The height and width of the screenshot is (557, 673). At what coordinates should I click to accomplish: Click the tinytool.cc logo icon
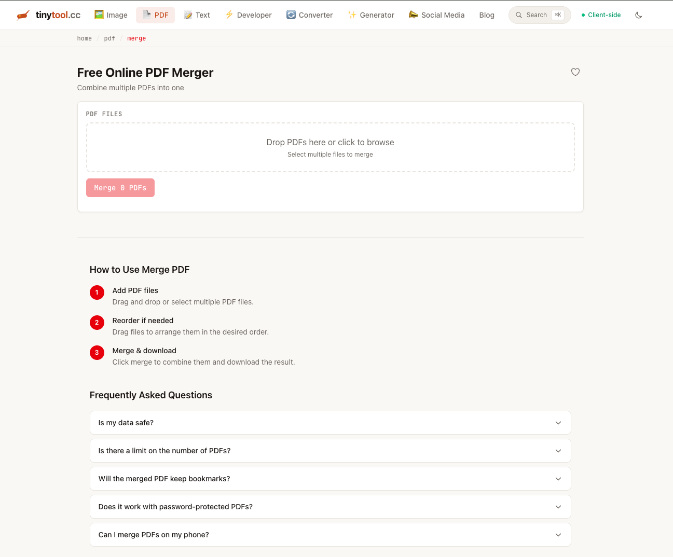coord(23,15)
